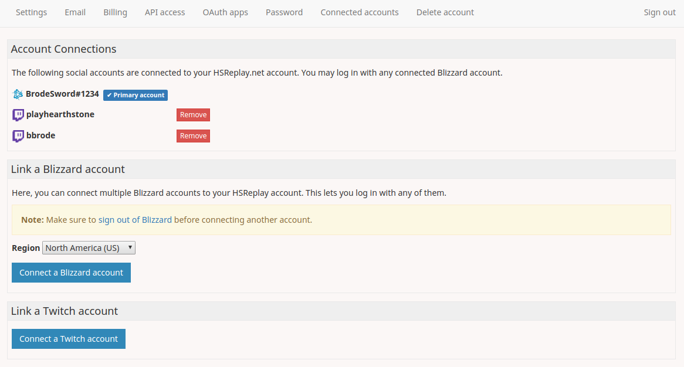
Task: Open the Settings tab
Action: (32, 12)
